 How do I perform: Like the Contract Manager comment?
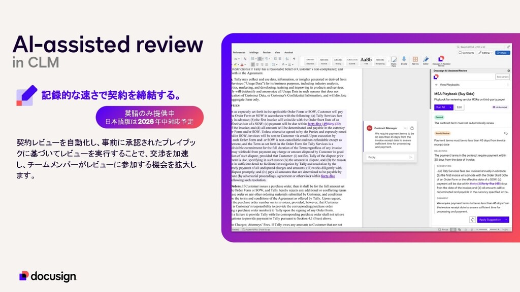(x=412, y=128)
